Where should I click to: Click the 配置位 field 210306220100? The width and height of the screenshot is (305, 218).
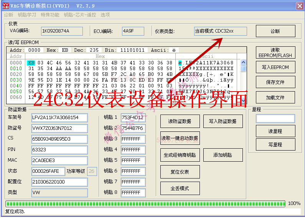59,182
